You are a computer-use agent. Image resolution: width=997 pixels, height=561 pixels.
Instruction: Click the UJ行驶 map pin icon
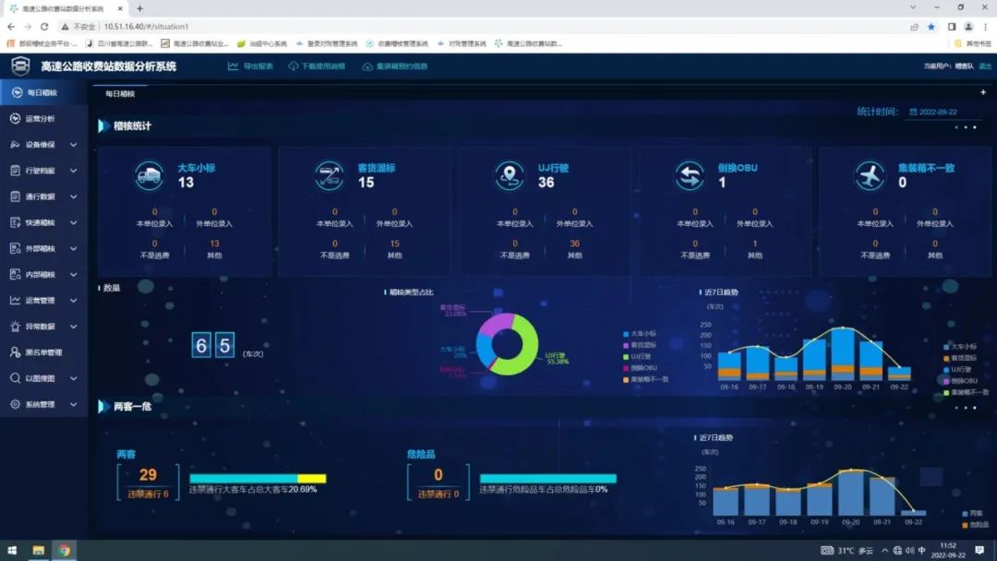coord(510,175)
